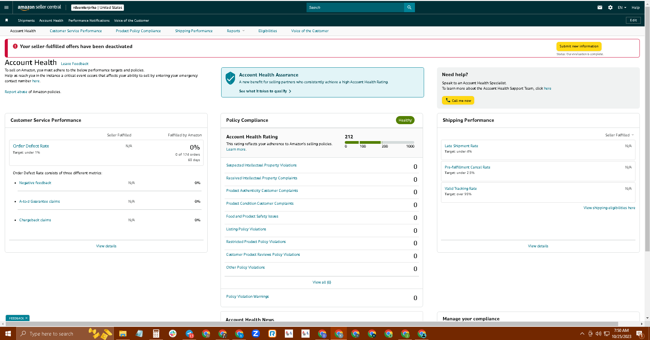Open the FEEDBACK tab

click(16, 318)
